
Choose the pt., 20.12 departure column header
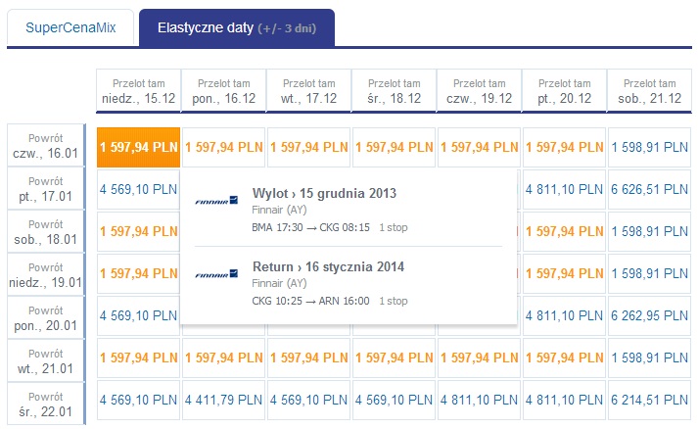[x=565, y=90]
